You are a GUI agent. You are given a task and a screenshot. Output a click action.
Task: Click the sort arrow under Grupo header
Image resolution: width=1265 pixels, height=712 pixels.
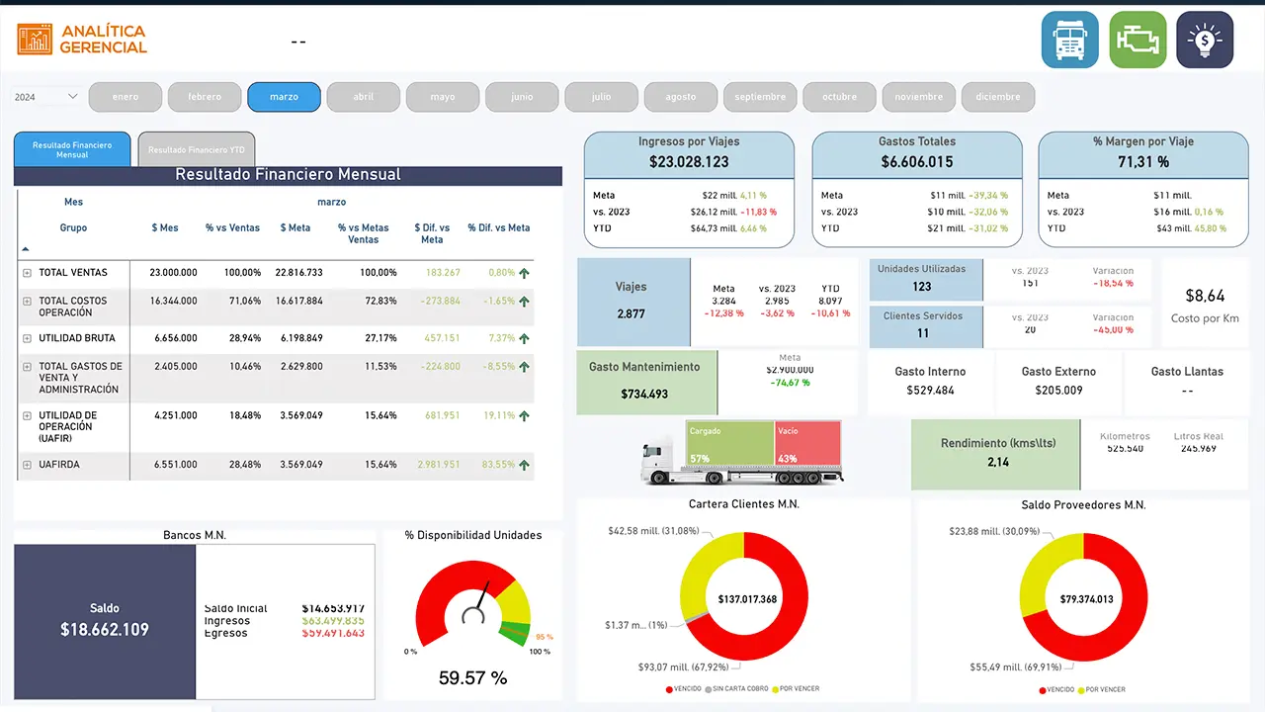[26, 250]
